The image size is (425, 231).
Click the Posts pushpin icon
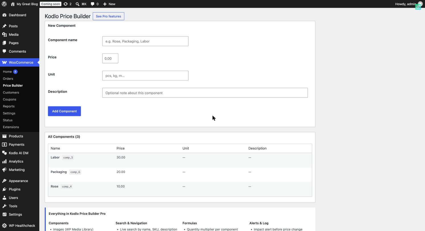tap(5, 26)
